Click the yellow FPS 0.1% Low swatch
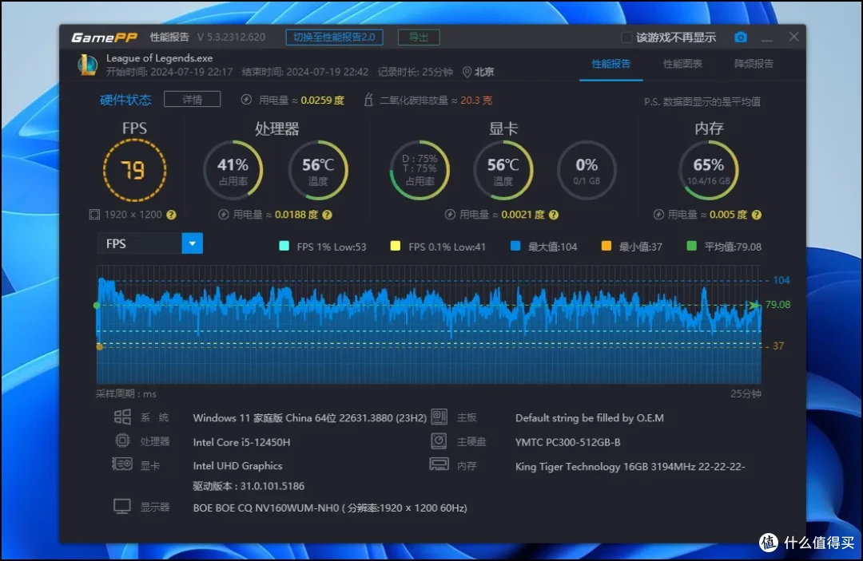This screenshot has width=863, height=561. pos(396,246)
